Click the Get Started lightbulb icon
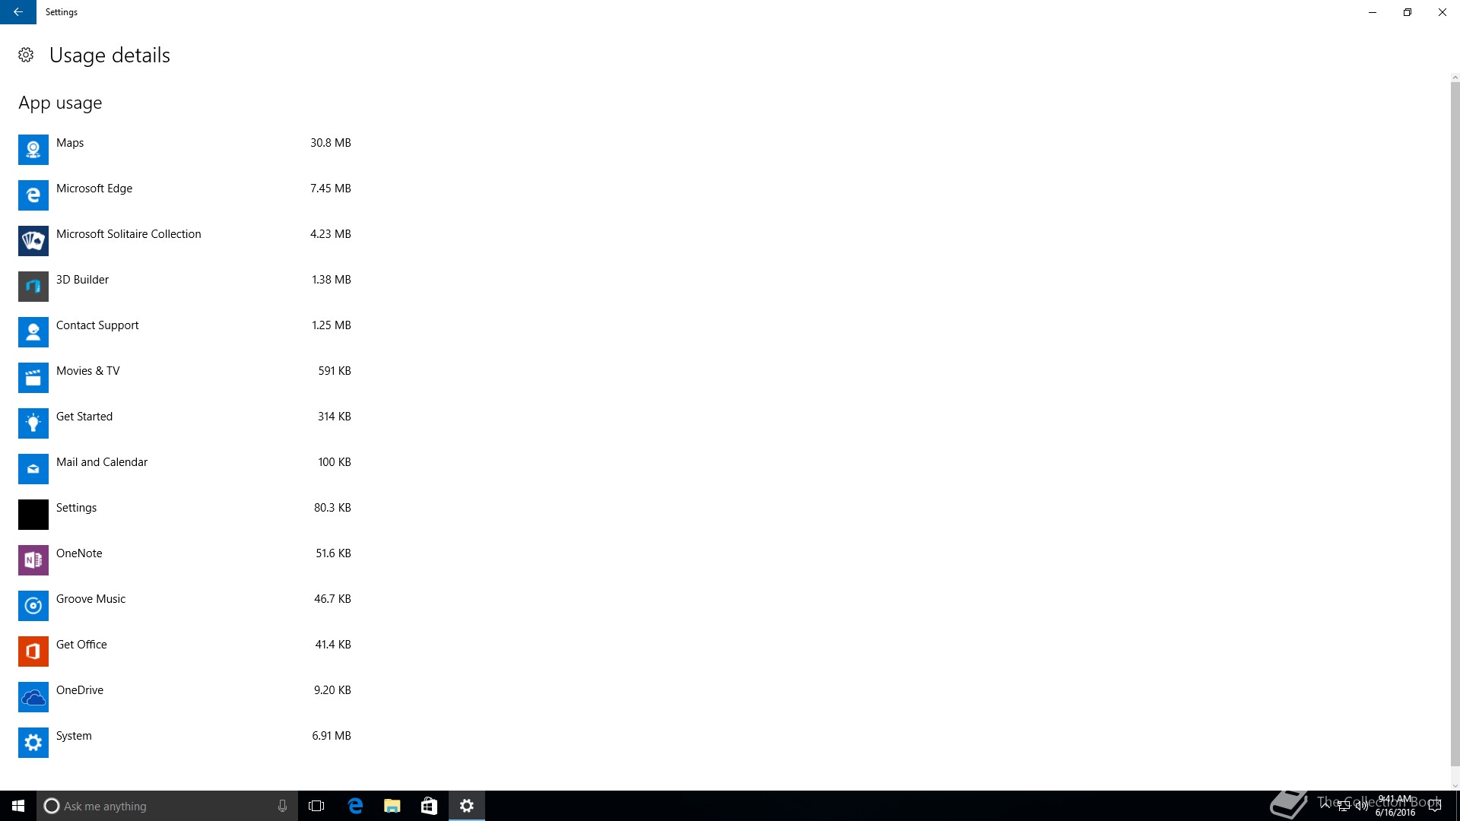 [33, 423]
